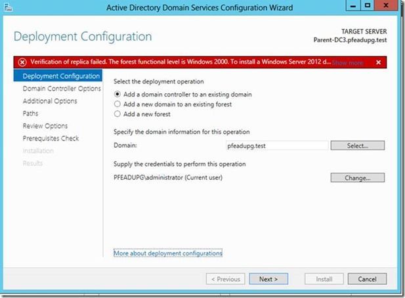Click the Specify the domain information label
This screenshot has height=298, width=405.
182,132
